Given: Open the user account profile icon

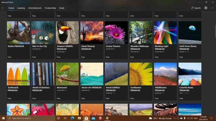Looking at the screenshot, I should (206, 8).
